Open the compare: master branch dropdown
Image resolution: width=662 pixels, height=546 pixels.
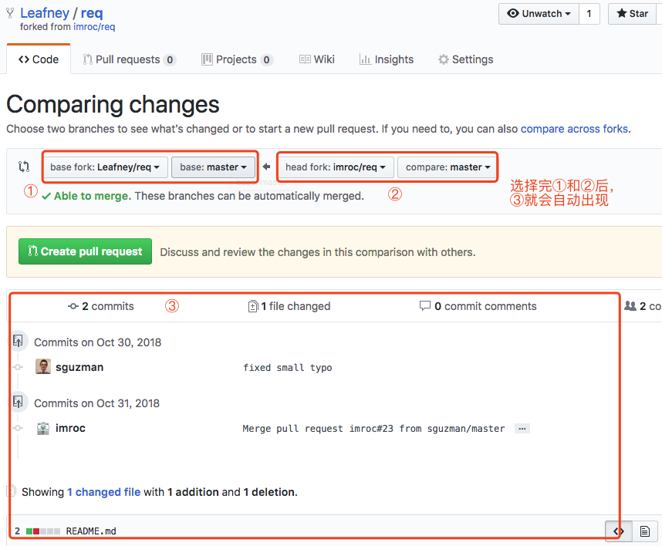tap(448, 167)
